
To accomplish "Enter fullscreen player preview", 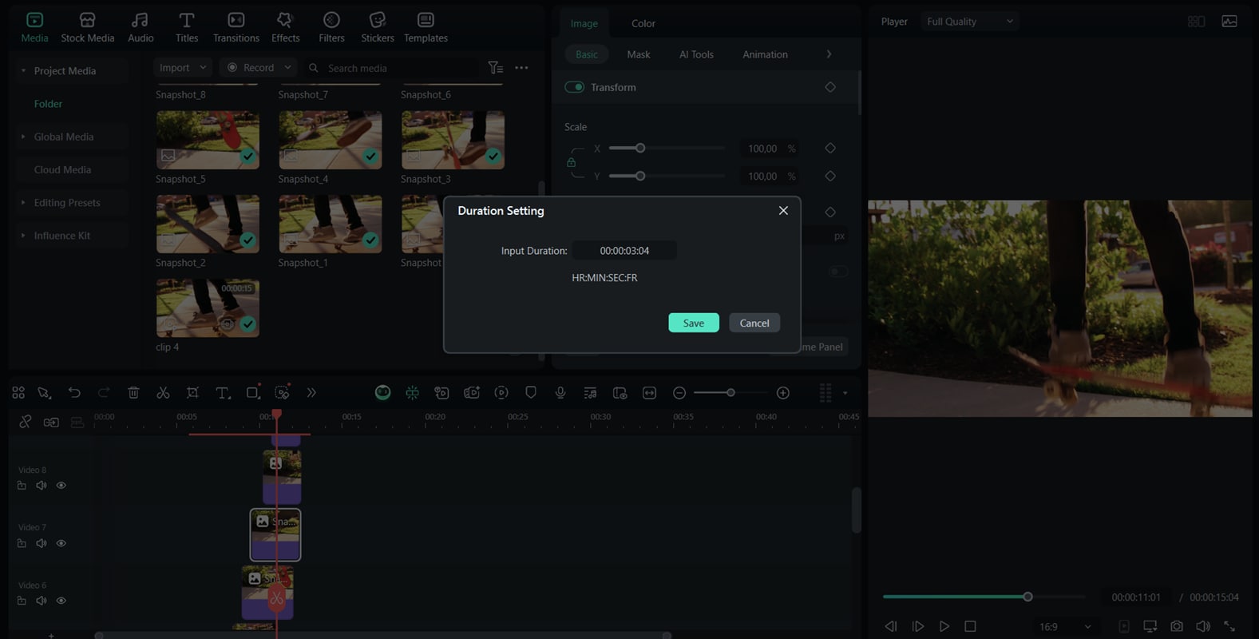I will 1229,626.
